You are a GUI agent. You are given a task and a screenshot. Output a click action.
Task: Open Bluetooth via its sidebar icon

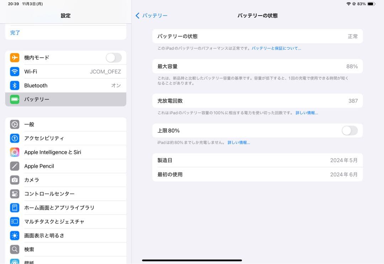[14, 85]
